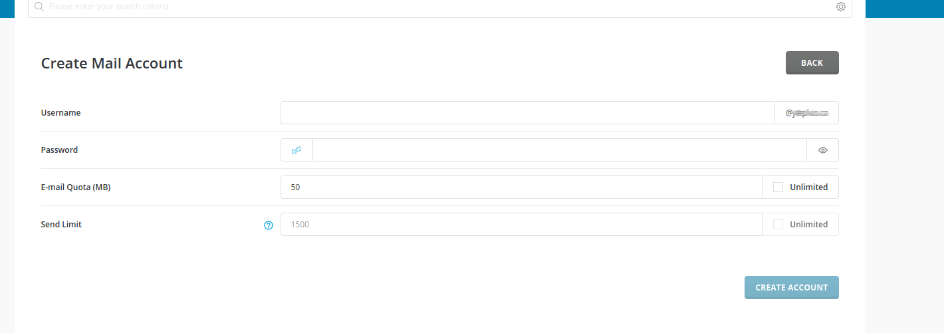Click the Create Mail Account heading

pos(112,64)
